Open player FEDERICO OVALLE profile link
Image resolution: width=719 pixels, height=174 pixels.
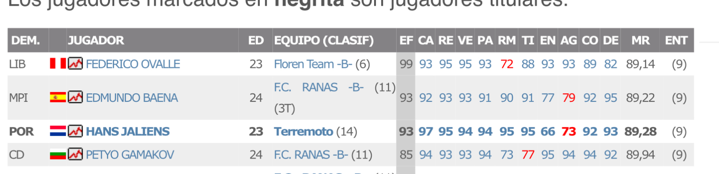(133, 64)
